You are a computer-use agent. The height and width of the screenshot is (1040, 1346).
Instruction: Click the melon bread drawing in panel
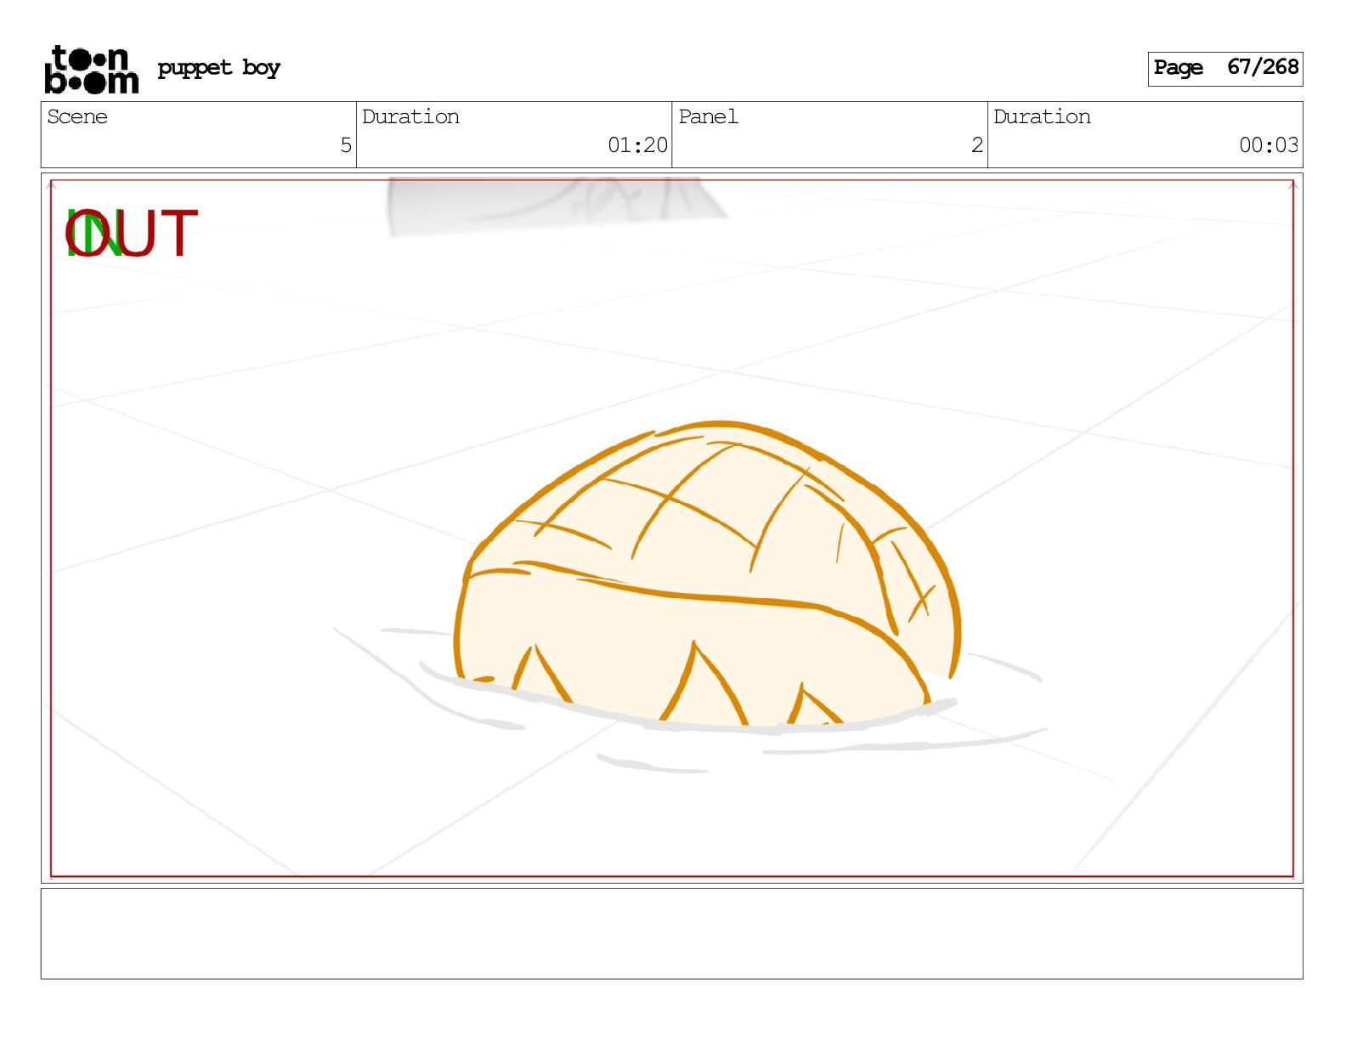(707, 574)
